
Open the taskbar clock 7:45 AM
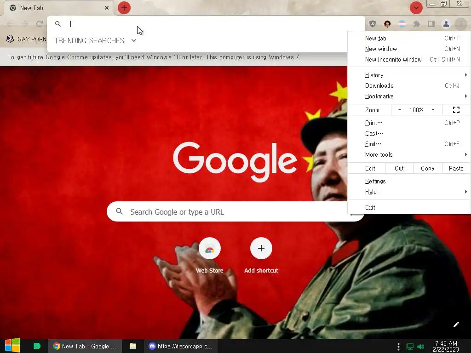click(x=446, y=346)
